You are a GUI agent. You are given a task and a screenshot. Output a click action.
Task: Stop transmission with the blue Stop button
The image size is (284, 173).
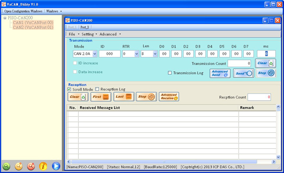point(266,73)
